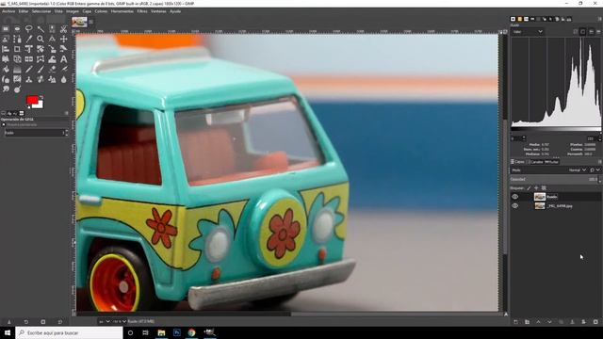The height and width of the screenshot is (339, 603).
Task: Lower the layer one step
Action: [549, 322]
